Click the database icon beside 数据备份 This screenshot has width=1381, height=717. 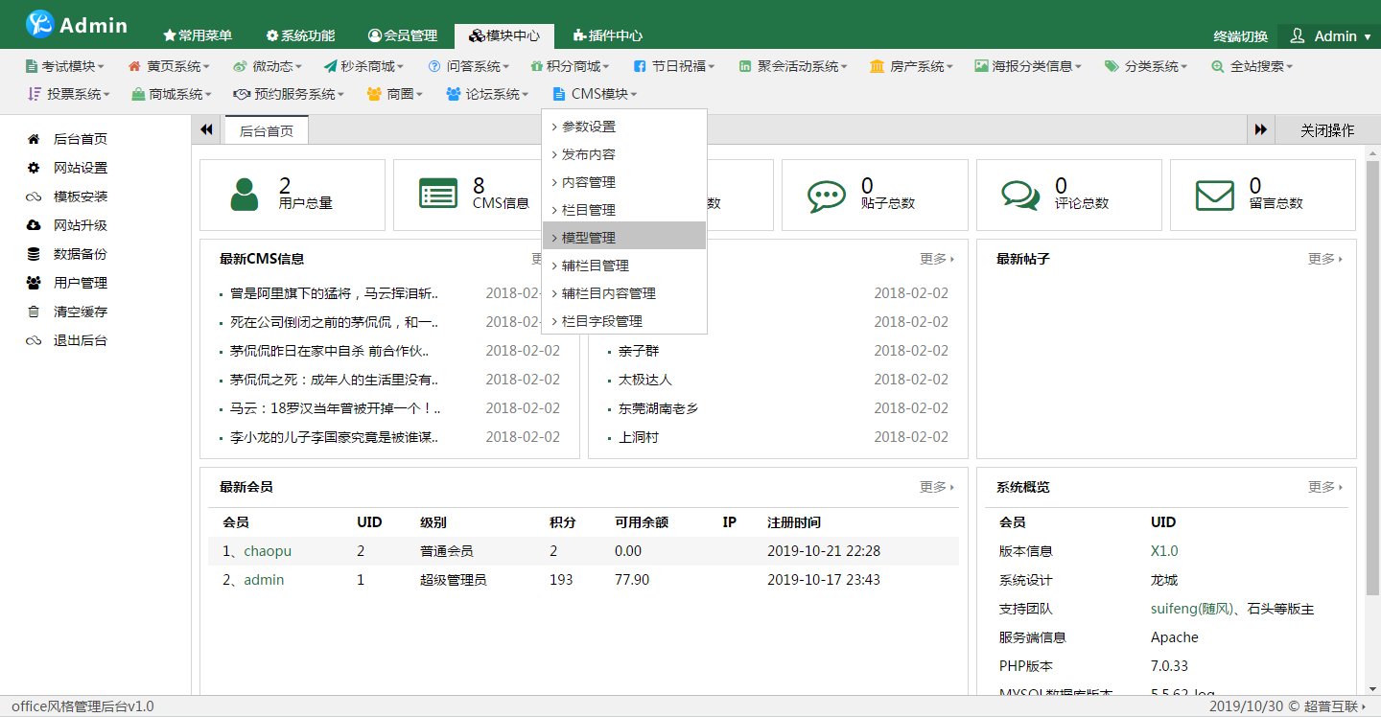point(34,254)
